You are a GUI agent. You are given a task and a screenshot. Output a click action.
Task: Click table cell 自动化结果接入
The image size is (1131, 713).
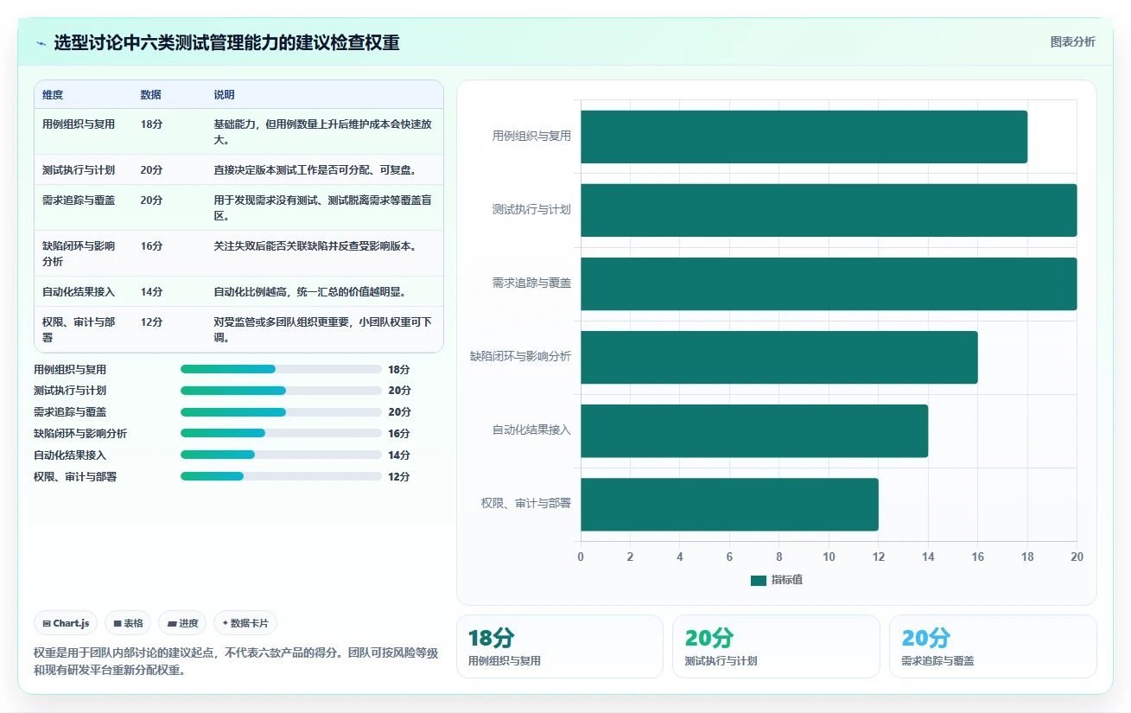click(79, 292)
